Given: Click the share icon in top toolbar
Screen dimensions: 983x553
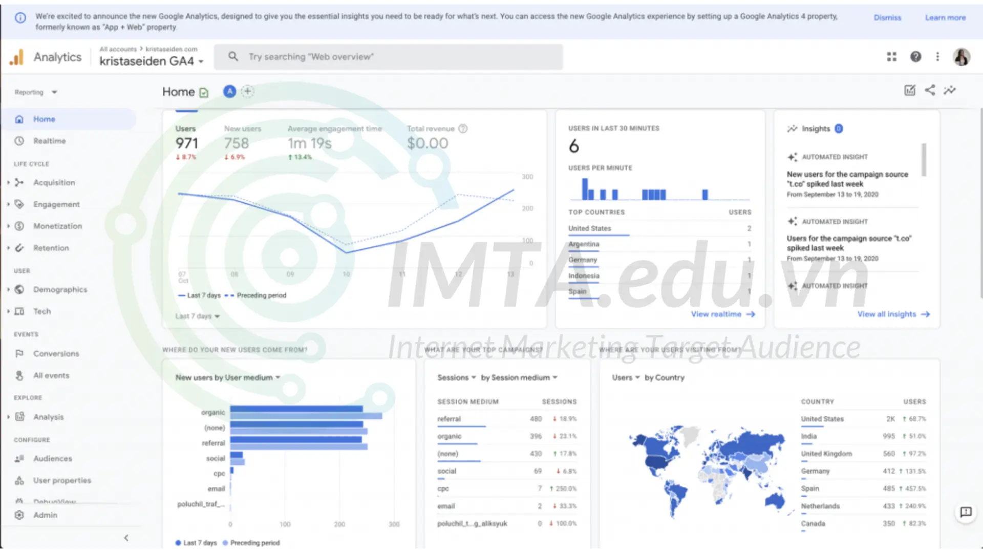Looking at the screenshot, I should 930,91.
